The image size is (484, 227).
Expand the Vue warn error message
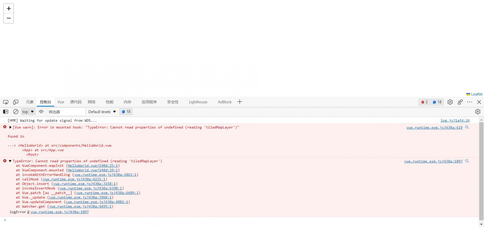coord(10,127)
